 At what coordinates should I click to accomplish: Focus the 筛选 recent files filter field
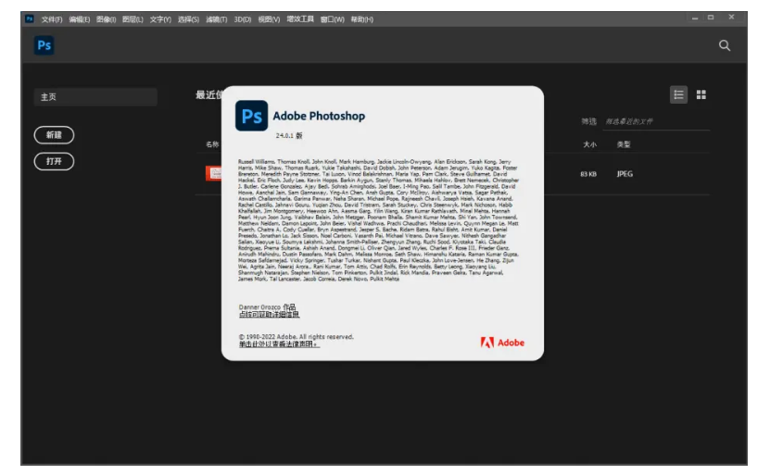[x=656, y=121]
